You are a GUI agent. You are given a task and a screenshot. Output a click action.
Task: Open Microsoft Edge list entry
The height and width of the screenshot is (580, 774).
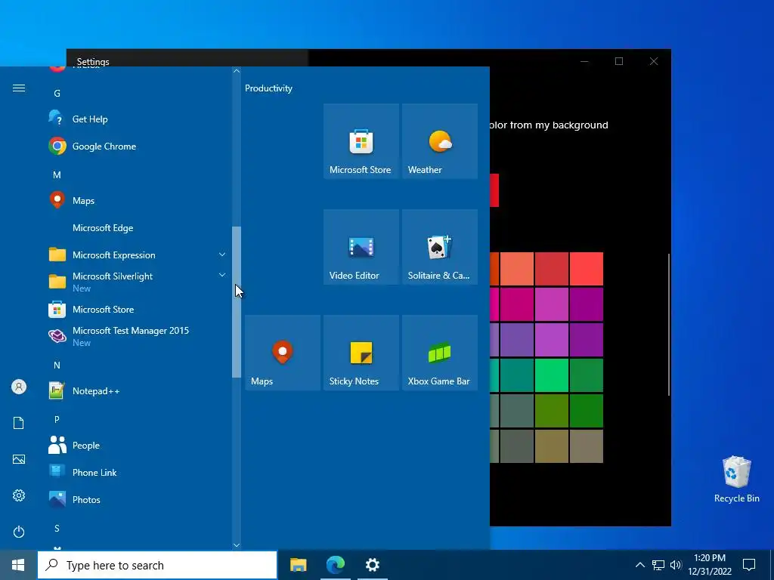[138, 228]
